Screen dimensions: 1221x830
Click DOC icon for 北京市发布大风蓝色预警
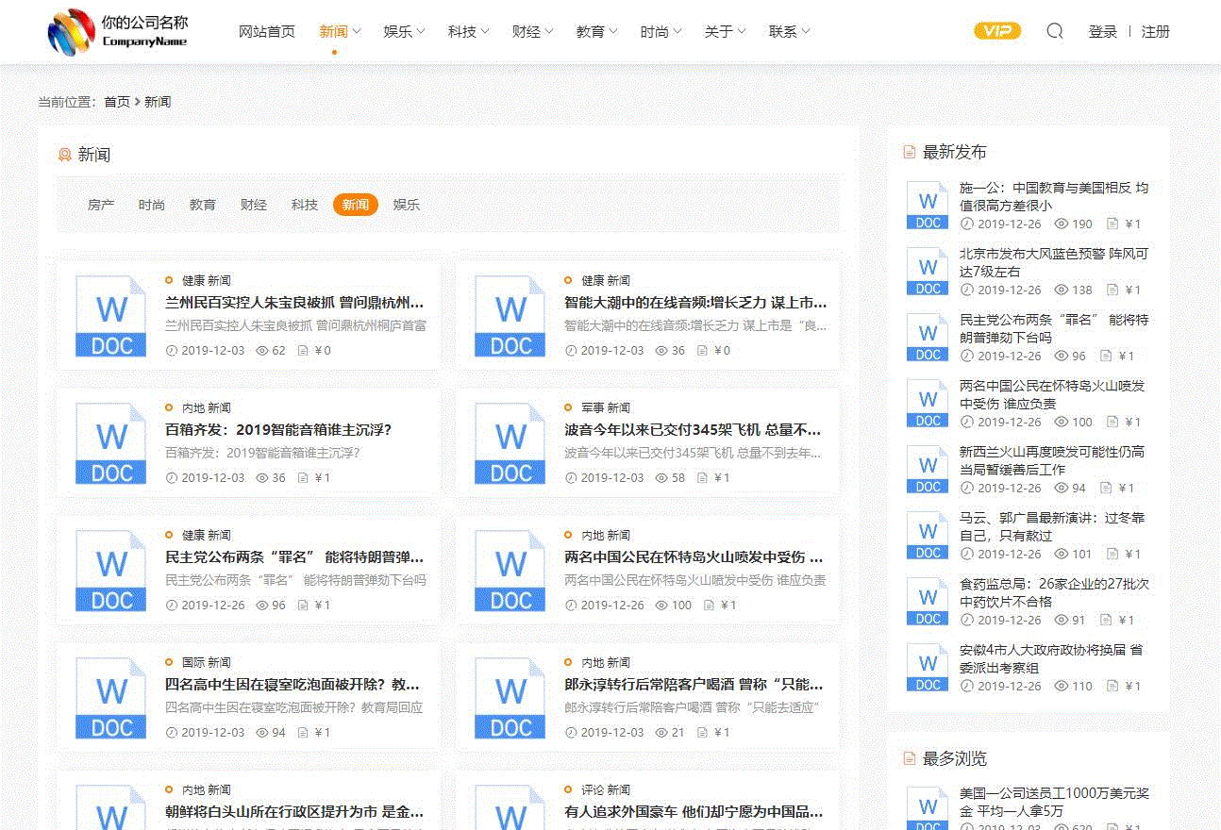click(928, 272)
